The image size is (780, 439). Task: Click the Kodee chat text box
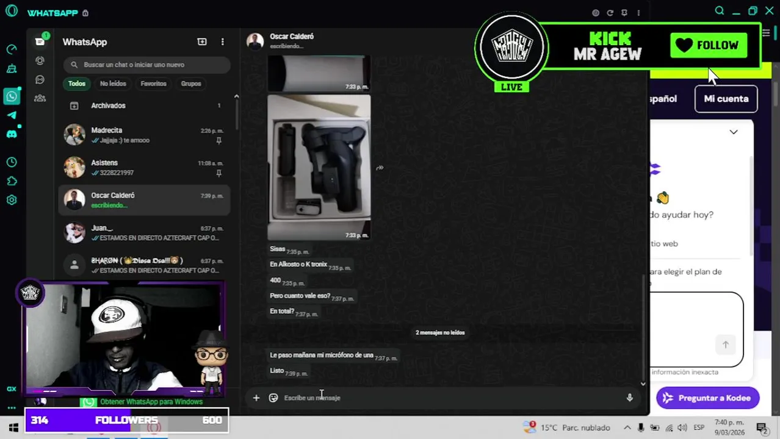[x=696, y=329]
